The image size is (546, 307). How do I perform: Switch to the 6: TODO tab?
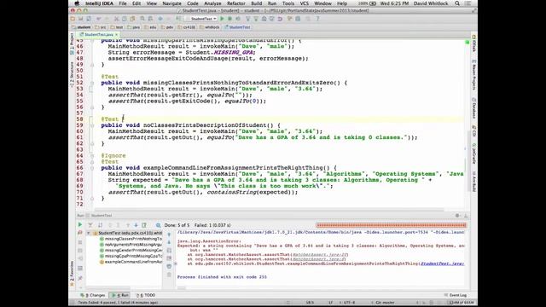[146, 295]
